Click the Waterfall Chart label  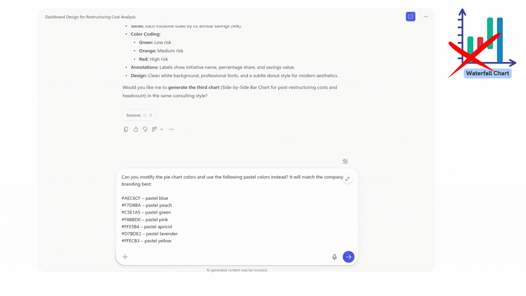[x=487, y=73]
